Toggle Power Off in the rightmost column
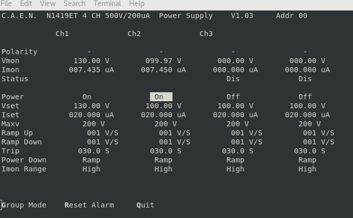Screen dimensions: 353x218 pyautogui.click(x=305, y=97)
